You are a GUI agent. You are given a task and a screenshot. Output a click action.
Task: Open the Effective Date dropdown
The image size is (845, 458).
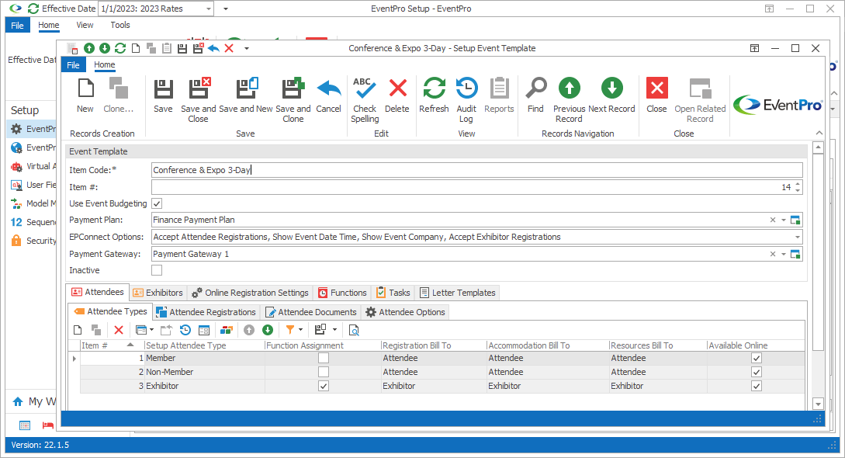209,9
